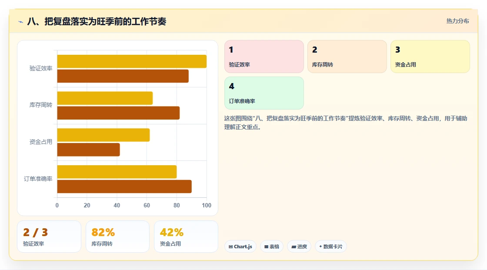Click the icon inside the 进度 chip
Image resolution: width=487 pixels, height=270 pixels.
pyautogui.click(x=294, y=247)
